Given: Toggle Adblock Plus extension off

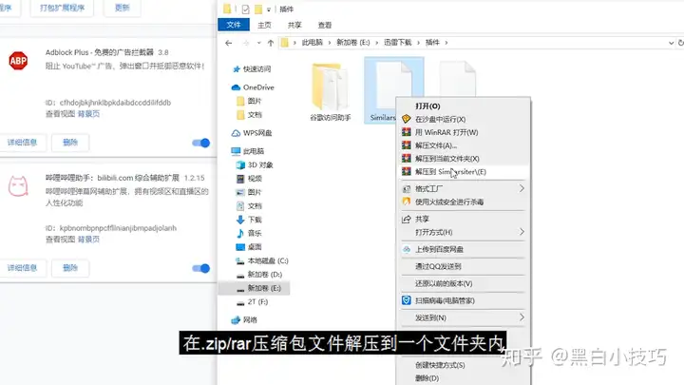Looking at the screenshot, I should point(201,143).
